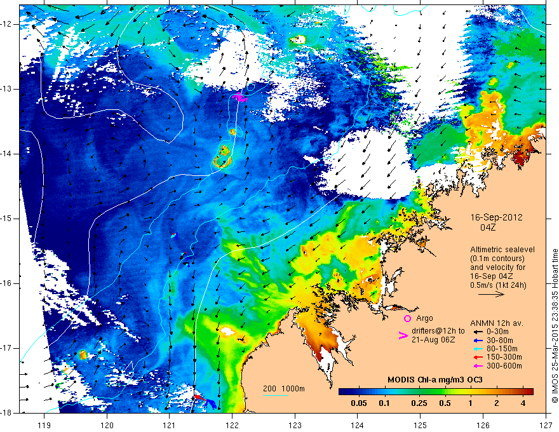Click the MODIS Chl-a mg/m3 OC3 title
The height and width of the screenshot is (432, 559).
(x=435, y=381)
